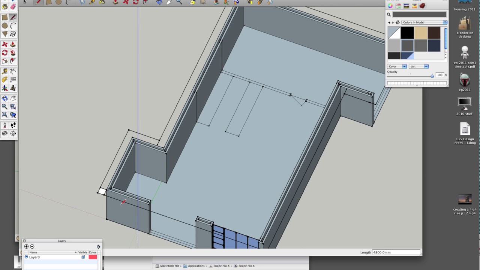This screenshot has height=270, width=480.
Task: Open the color wheel picker tab
Action: pos(390,6)
